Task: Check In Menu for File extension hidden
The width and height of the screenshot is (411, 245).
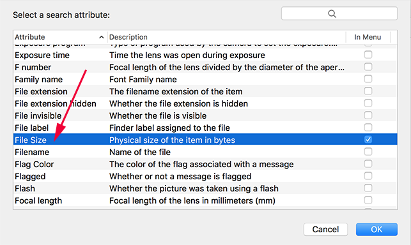Action: pos(368,103)
